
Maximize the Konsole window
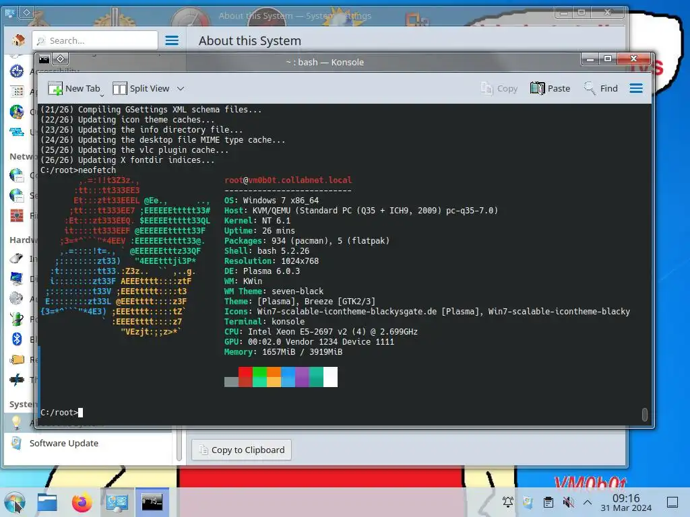pyautogui.click(x=608, y=59)
